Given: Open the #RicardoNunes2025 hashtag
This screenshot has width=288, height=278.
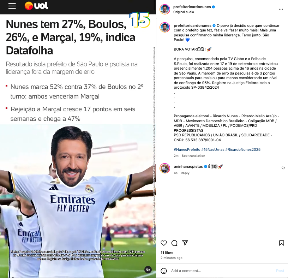Looking at the screenshot, I should [243, 149].
